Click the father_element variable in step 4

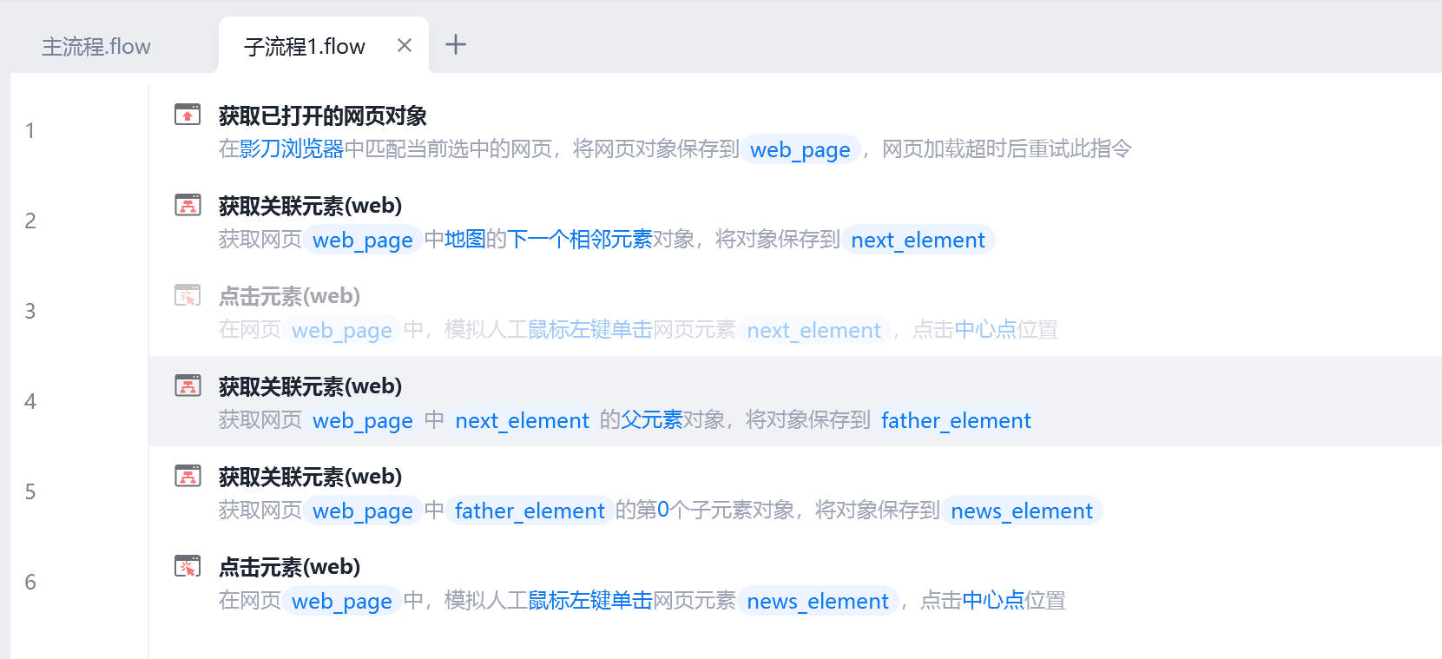click(x=956, y=420)
